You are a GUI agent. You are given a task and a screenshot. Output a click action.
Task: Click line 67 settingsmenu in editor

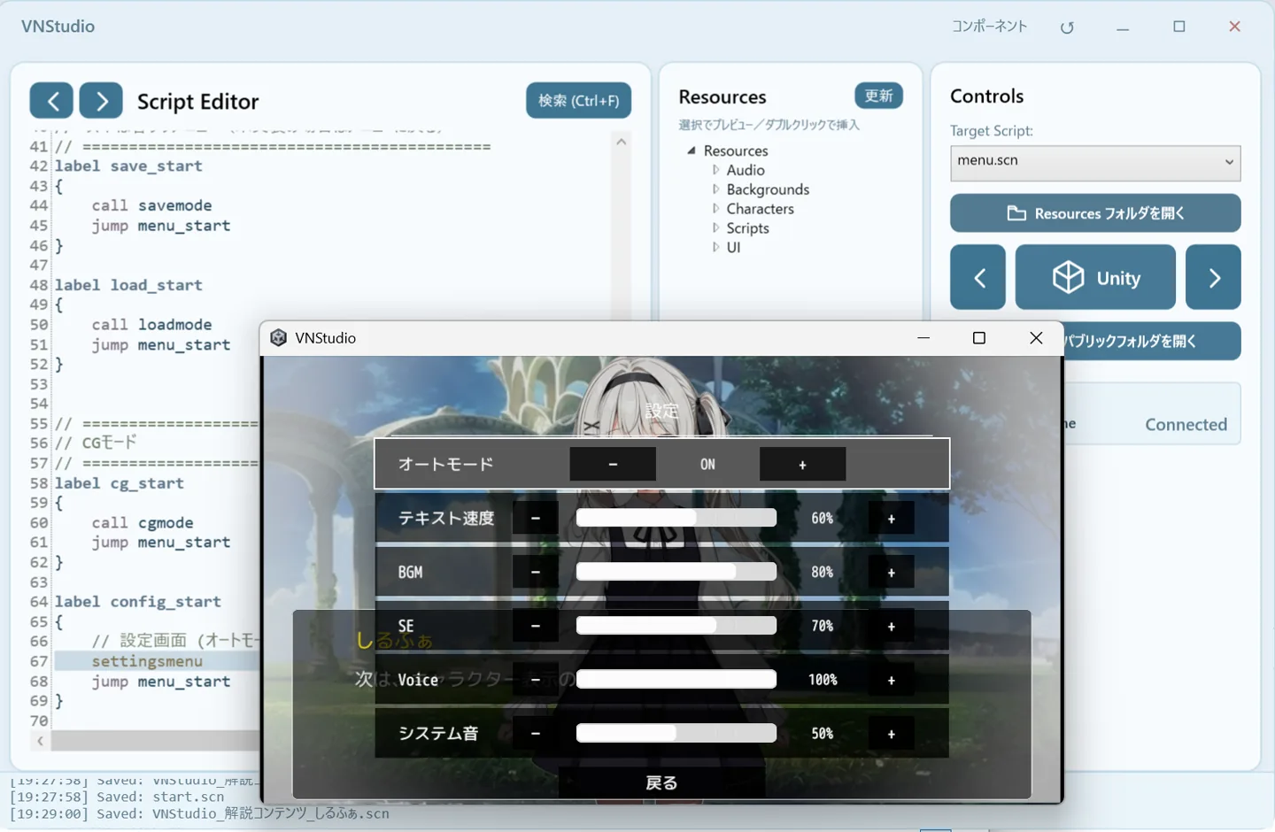point(147,661)
